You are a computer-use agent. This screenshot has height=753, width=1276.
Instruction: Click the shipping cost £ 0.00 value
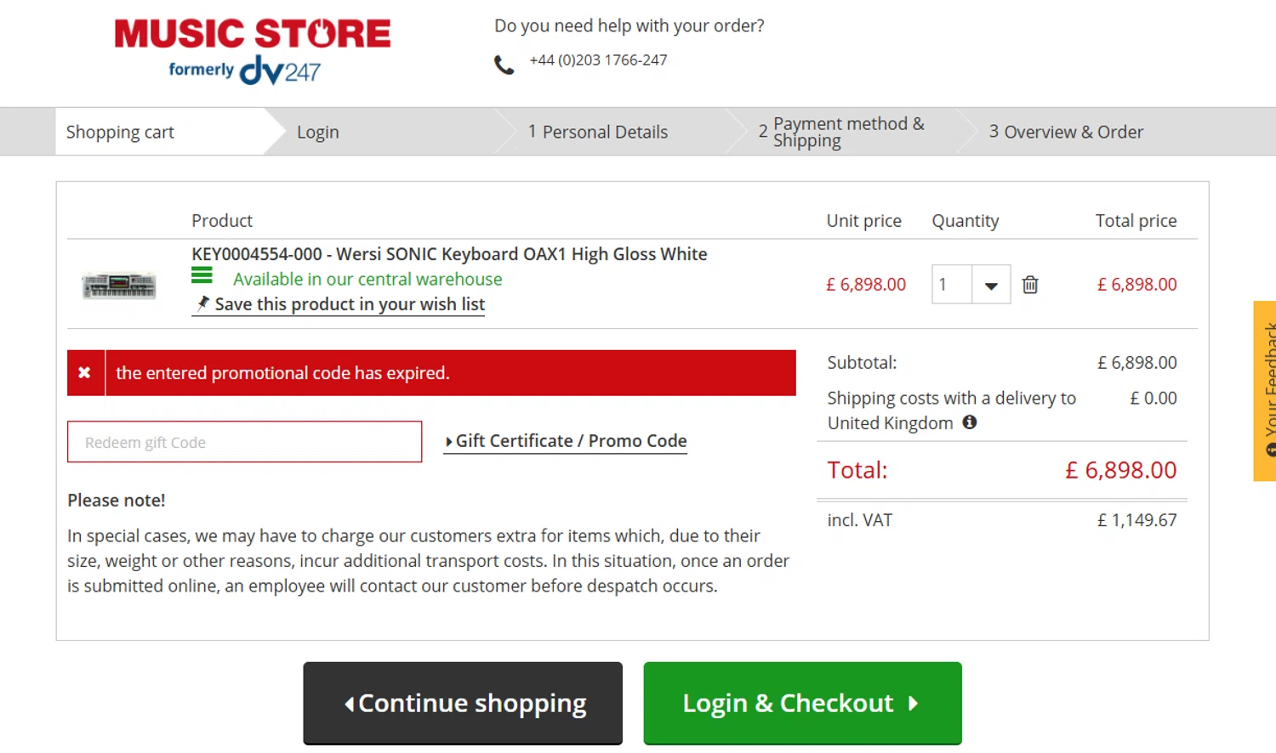pos(1154,398)
